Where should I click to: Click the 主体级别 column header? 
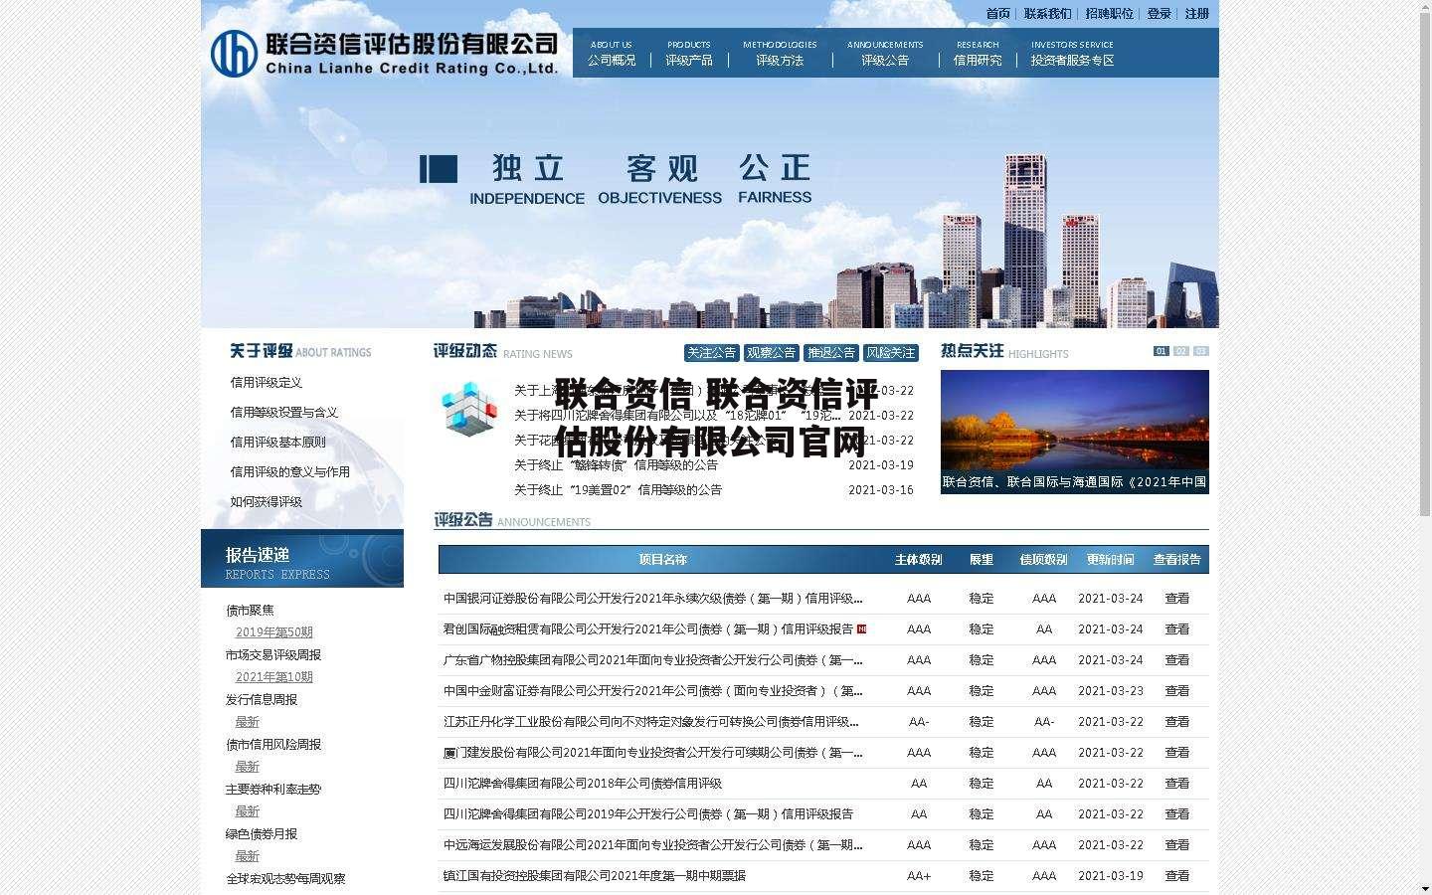[919, 560]
